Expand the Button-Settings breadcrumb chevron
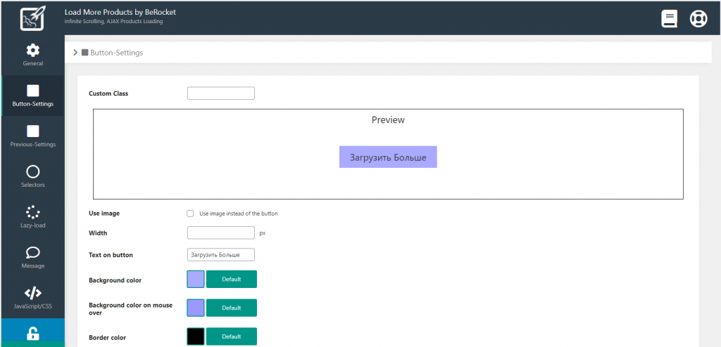Viewport: 721px width, 347px height. 75,53
